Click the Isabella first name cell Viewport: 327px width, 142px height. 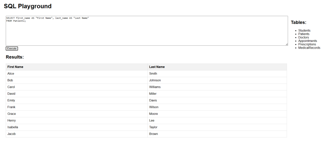point(77,127)
